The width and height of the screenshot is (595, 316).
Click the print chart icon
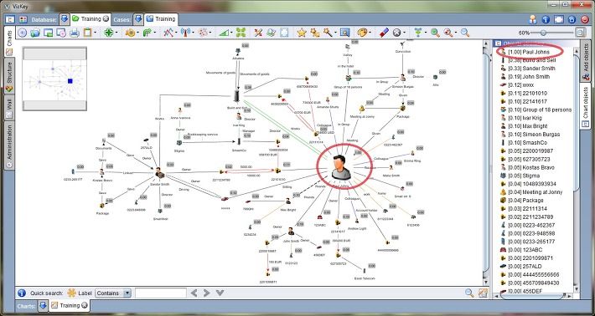click(x=74, y=33)
